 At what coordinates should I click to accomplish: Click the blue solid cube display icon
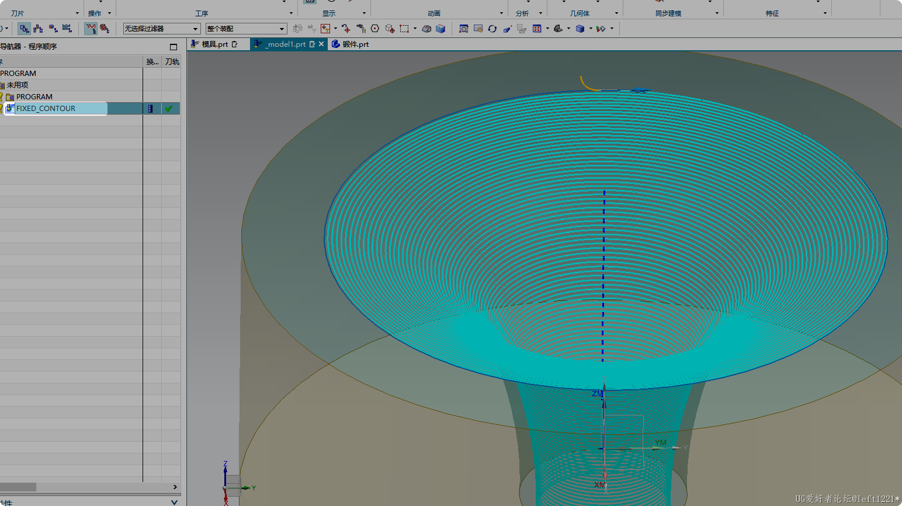[x=580, y=29]
